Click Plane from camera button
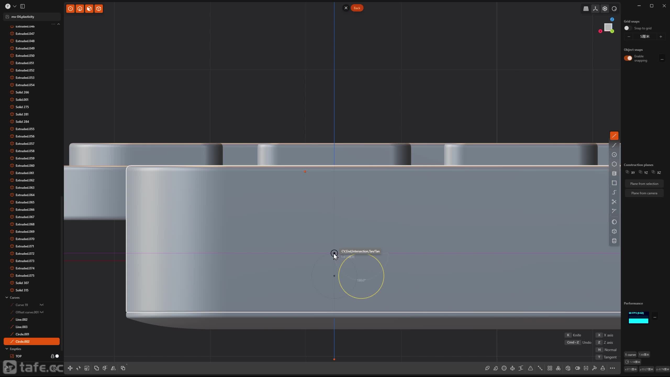The width and height of the screenshot is (670, 377). coord(644,193)
